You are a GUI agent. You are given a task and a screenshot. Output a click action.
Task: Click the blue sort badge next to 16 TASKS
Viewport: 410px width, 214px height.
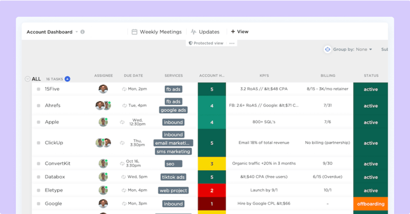point(68,79)
